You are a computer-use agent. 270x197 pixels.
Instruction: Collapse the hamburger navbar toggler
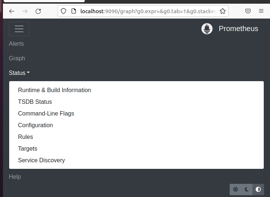(x=19, y=29)
